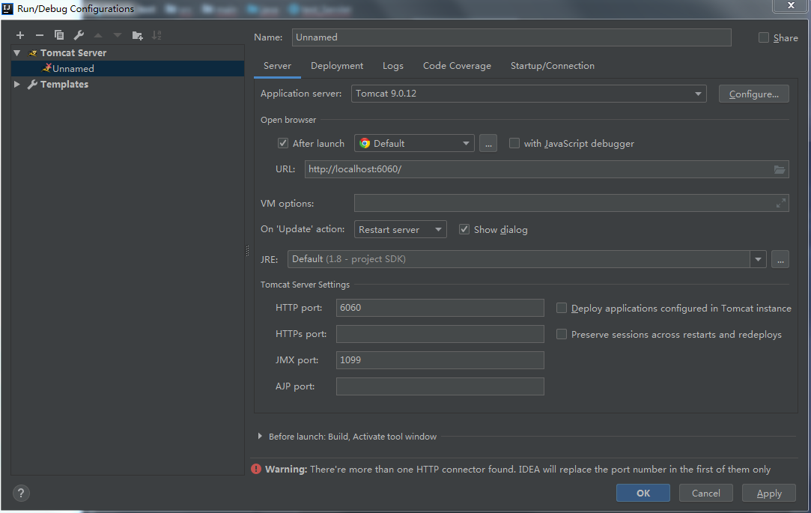Switch to the Code Coverage tab
Screen dimensions: 811x513
(x=457, y=66)
